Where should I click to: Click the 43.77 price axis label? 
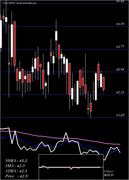pyautogui.click(x=121, y=47)
